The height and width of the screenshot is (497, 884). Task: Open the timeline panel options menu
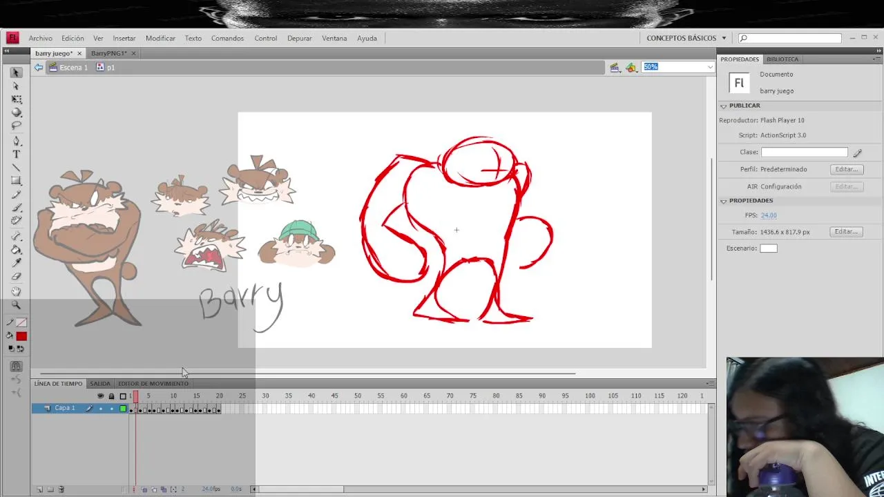coord(710,384)
